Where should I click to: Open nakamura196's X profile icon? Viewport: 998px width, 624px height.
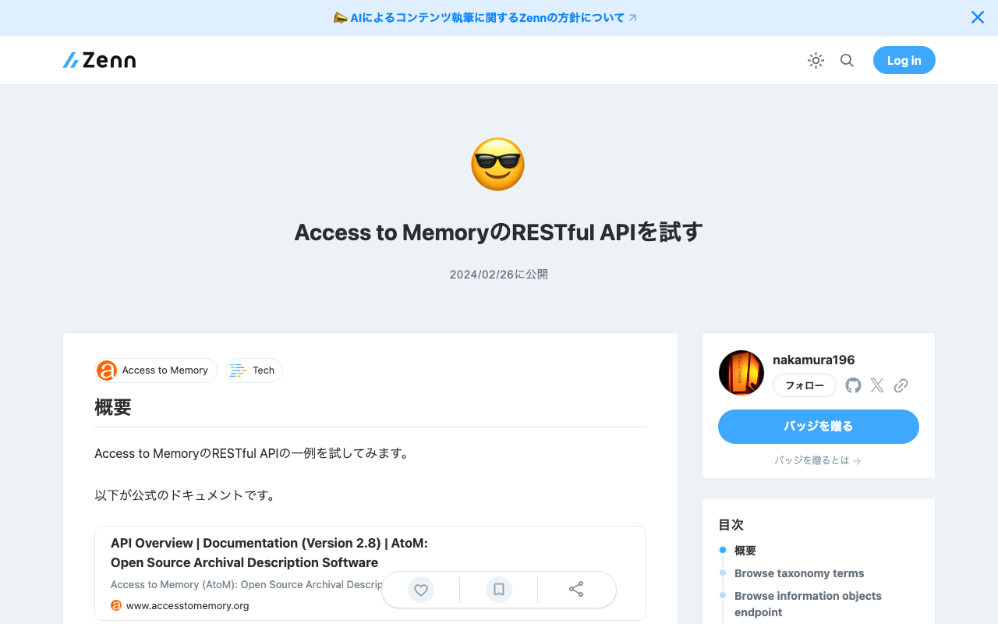coord(876,385)
